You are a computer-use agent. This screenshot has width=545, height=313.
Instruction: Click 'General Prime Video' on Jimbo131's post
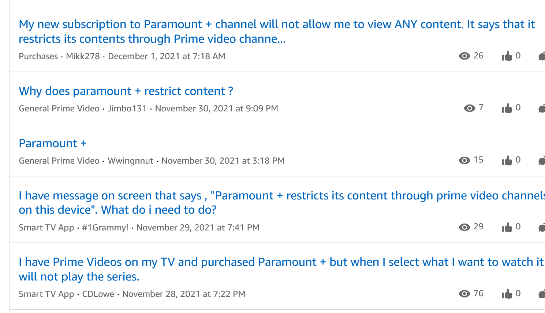coord(59,108)
